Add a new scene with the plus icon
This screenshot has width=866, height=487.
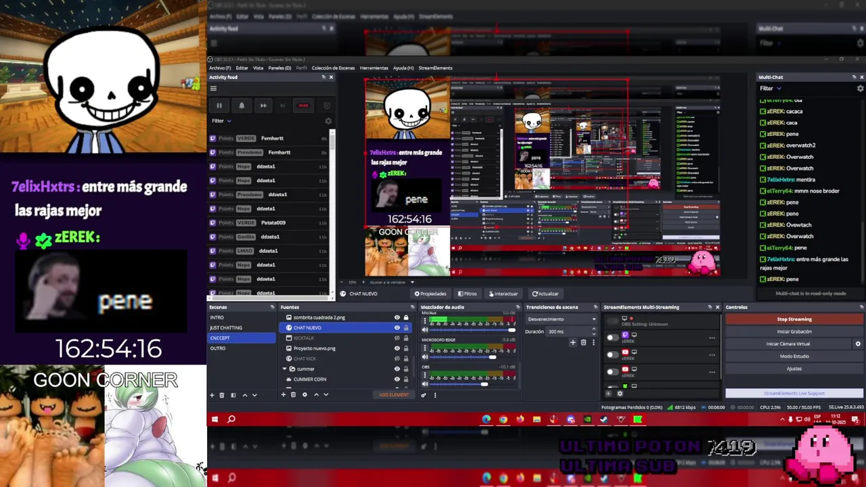(212, 395)
